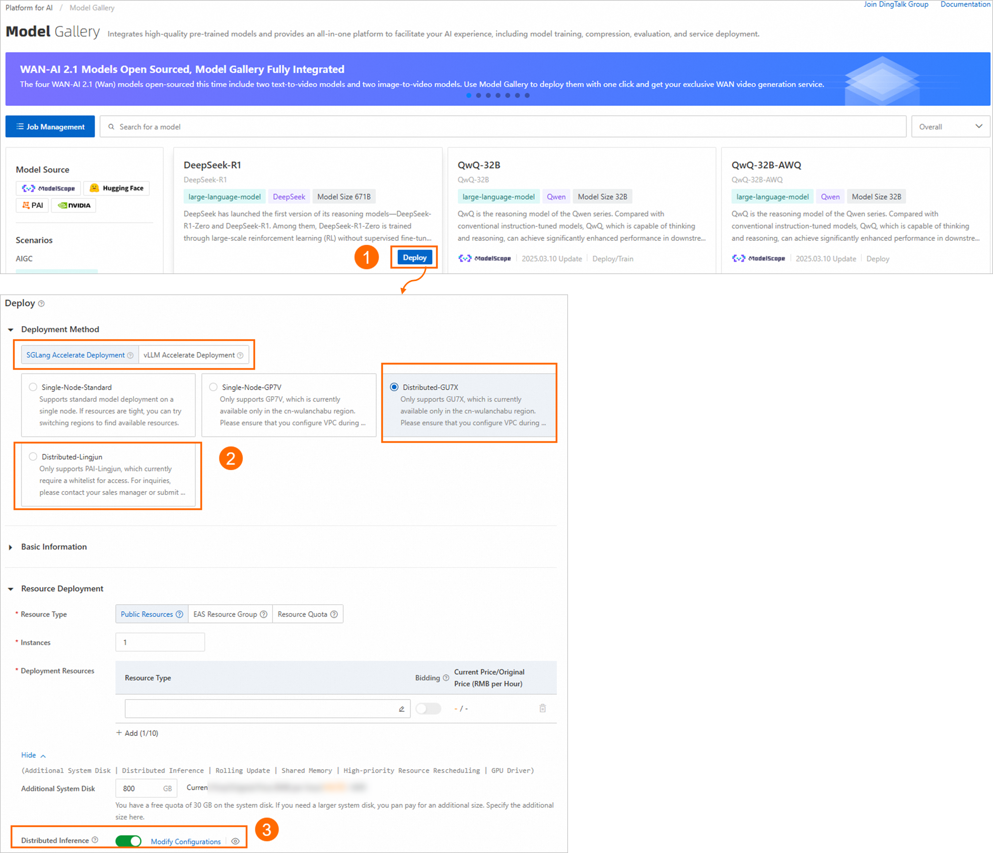993x853 pixels.
Task: Click the eye icon beside Modify Configurations
Action: 235,841
